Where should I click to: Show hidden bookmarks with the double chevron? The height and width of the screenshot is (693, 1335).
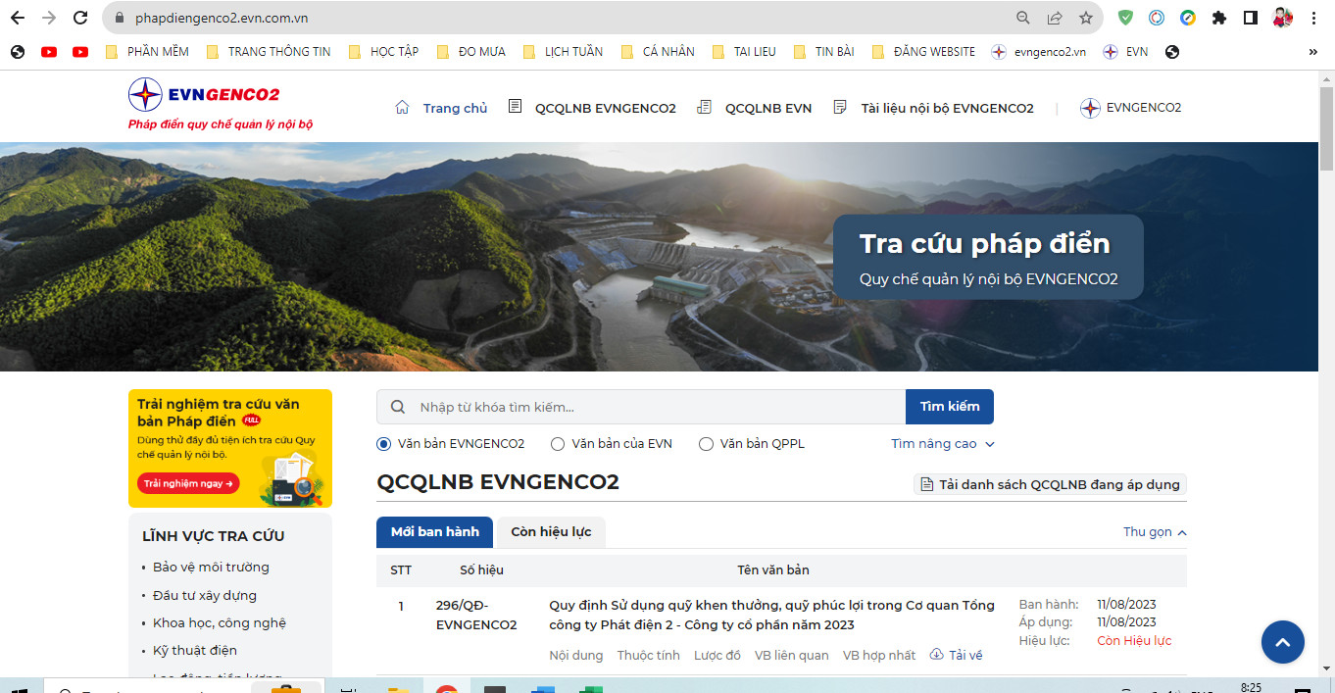[x=1313, y=52]
